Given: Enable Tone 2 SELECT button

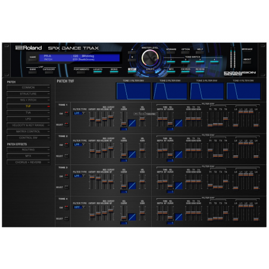Looking at the screenshot, I should 67,156.
